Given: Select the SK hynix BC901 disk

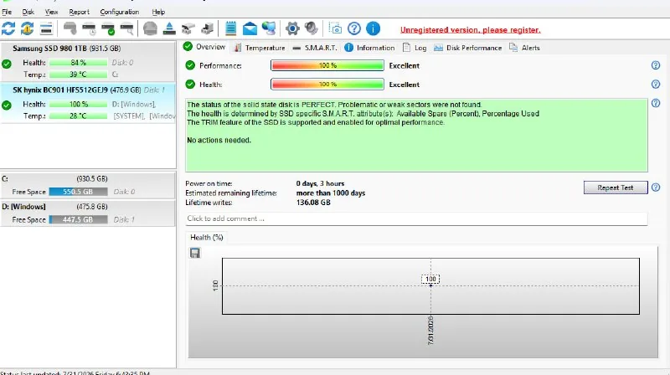Looking at the screenshot, I should (88, 103).
